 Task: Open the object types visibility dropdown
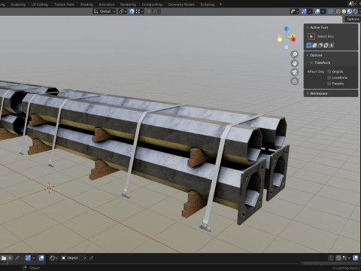295,11
